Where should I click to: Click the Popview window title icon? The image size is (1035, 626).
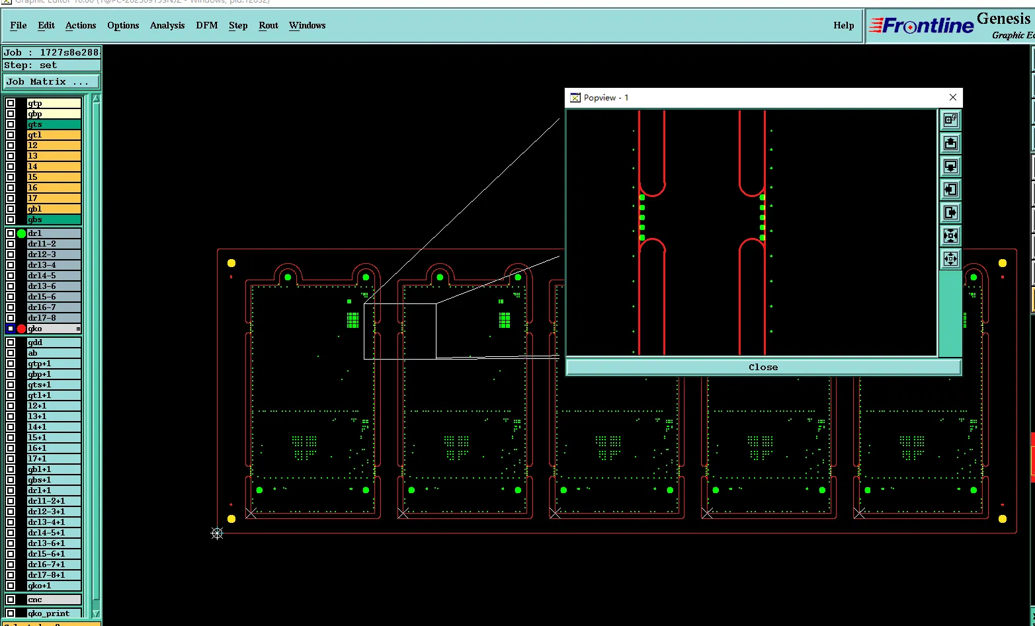(x=575, y=97)
